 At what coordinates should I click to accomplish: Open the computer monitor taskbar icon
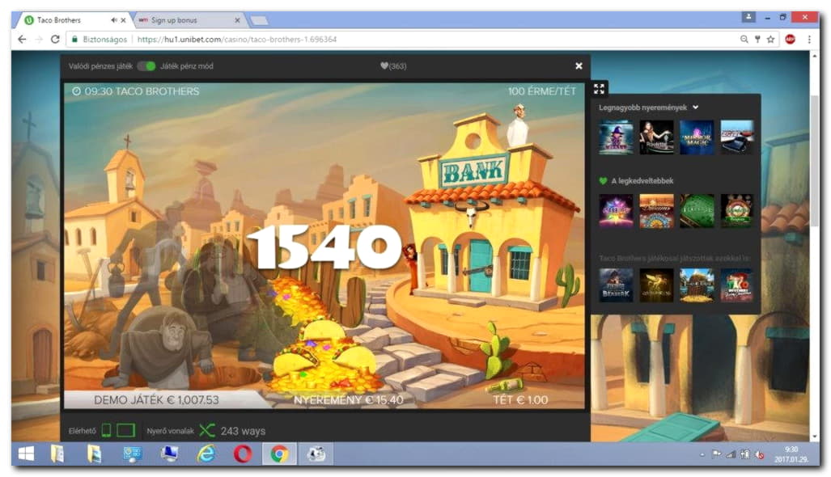tap(168, 454)
